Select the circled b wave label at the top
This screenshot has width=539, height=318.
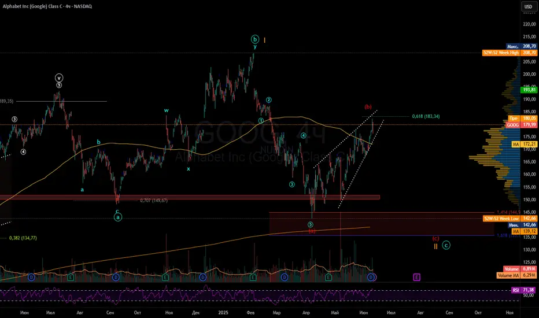click(x=254, y=39)
